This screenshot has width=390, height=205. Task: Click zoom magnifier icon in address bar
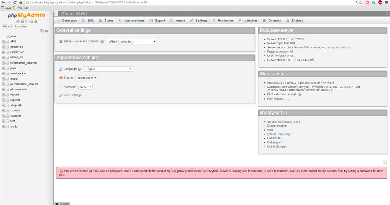[x=356, y=2]
